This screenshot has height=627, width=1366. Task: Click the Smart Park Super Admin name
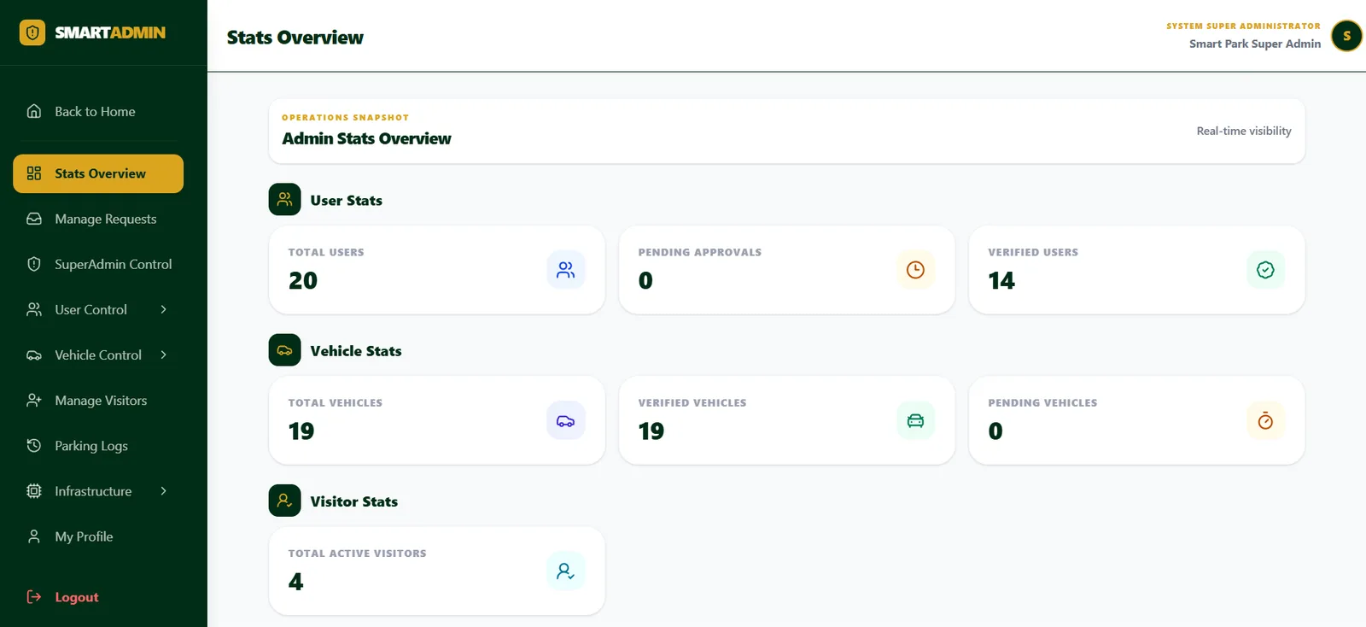click(x=1255, y=44)
